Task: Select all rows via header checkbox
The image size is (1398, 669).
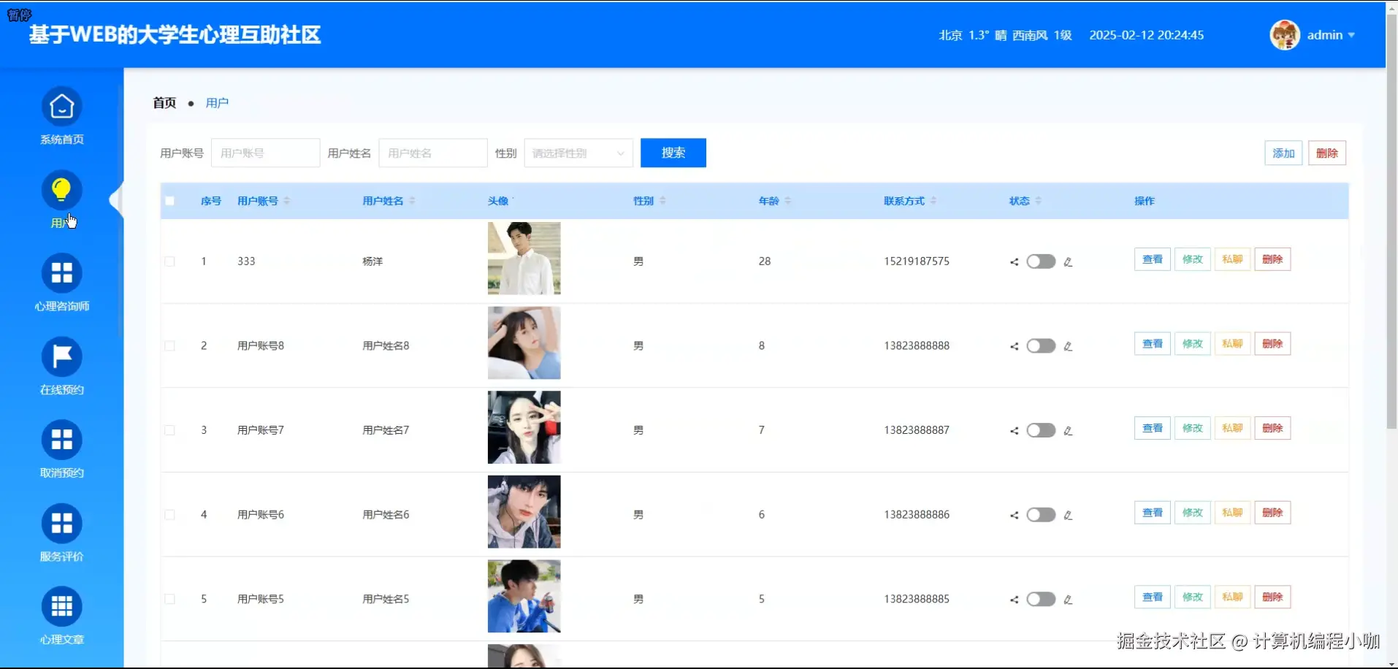Action: [x=170, y=201]
